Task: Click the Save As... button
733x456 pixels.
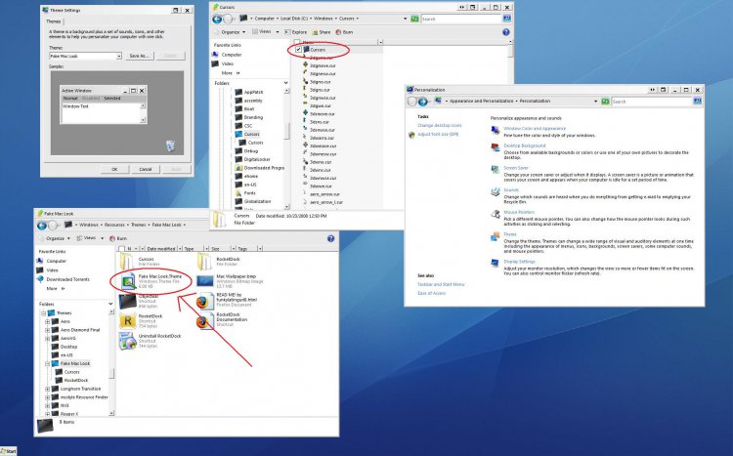Action: [x=139, y=56]
